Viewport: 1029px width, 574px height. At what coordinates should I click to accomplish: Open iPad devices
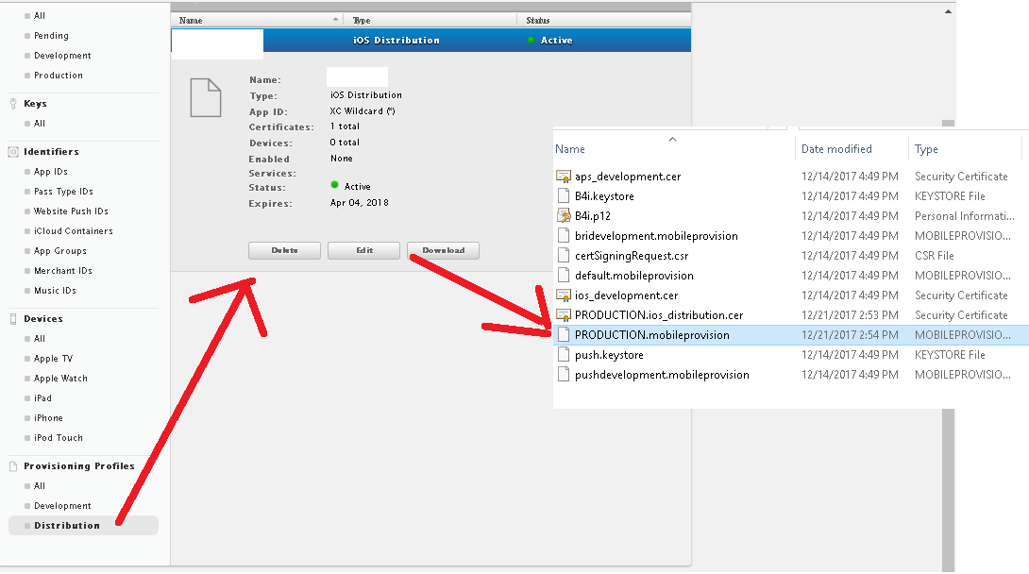click(x=42, y=398)
